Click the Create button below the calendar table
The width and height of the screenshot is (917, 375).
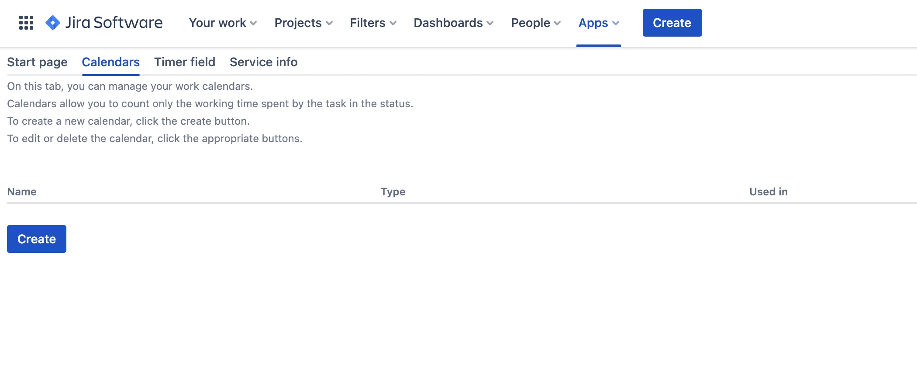tap(37, 239)
